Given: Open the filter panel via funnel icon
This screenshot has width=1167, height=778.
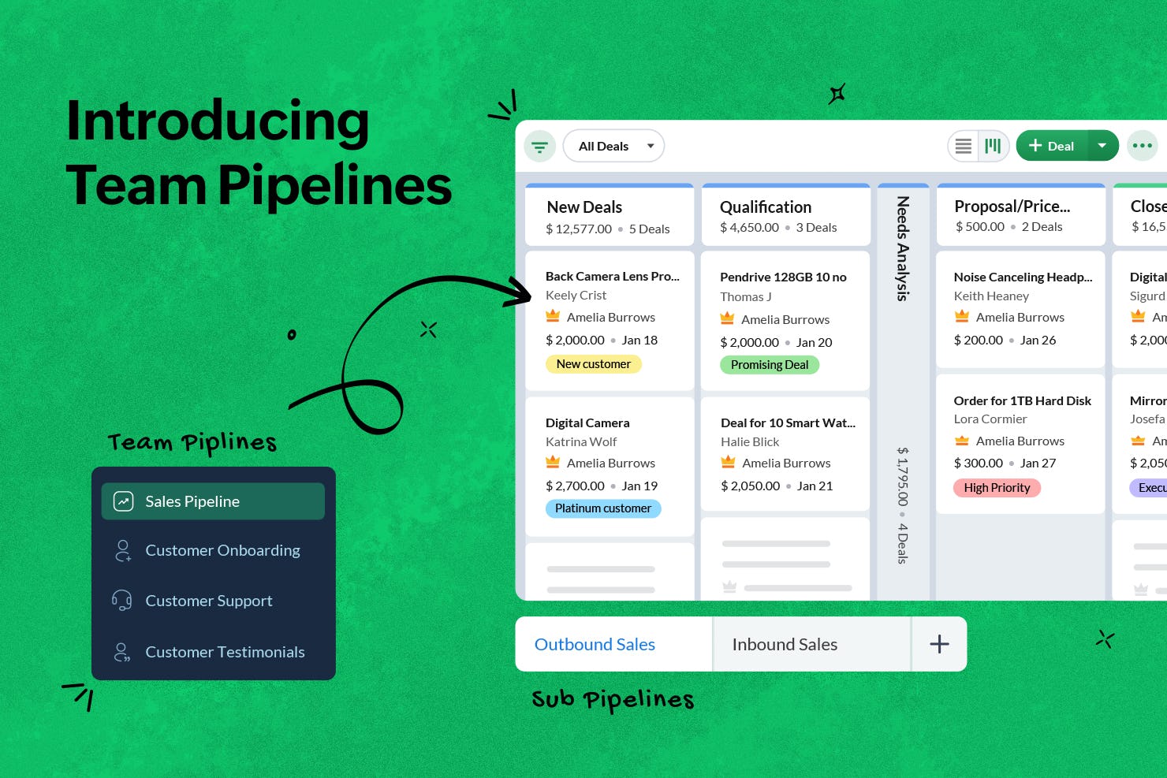Looking at the screenshot, I should [539, 146].
